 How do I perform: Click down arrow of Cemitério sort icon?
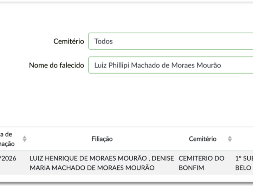tap(229, 141)
